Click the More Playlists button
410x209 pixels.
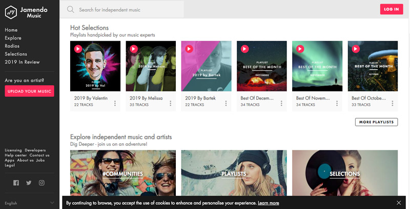[x=376, y=122]
